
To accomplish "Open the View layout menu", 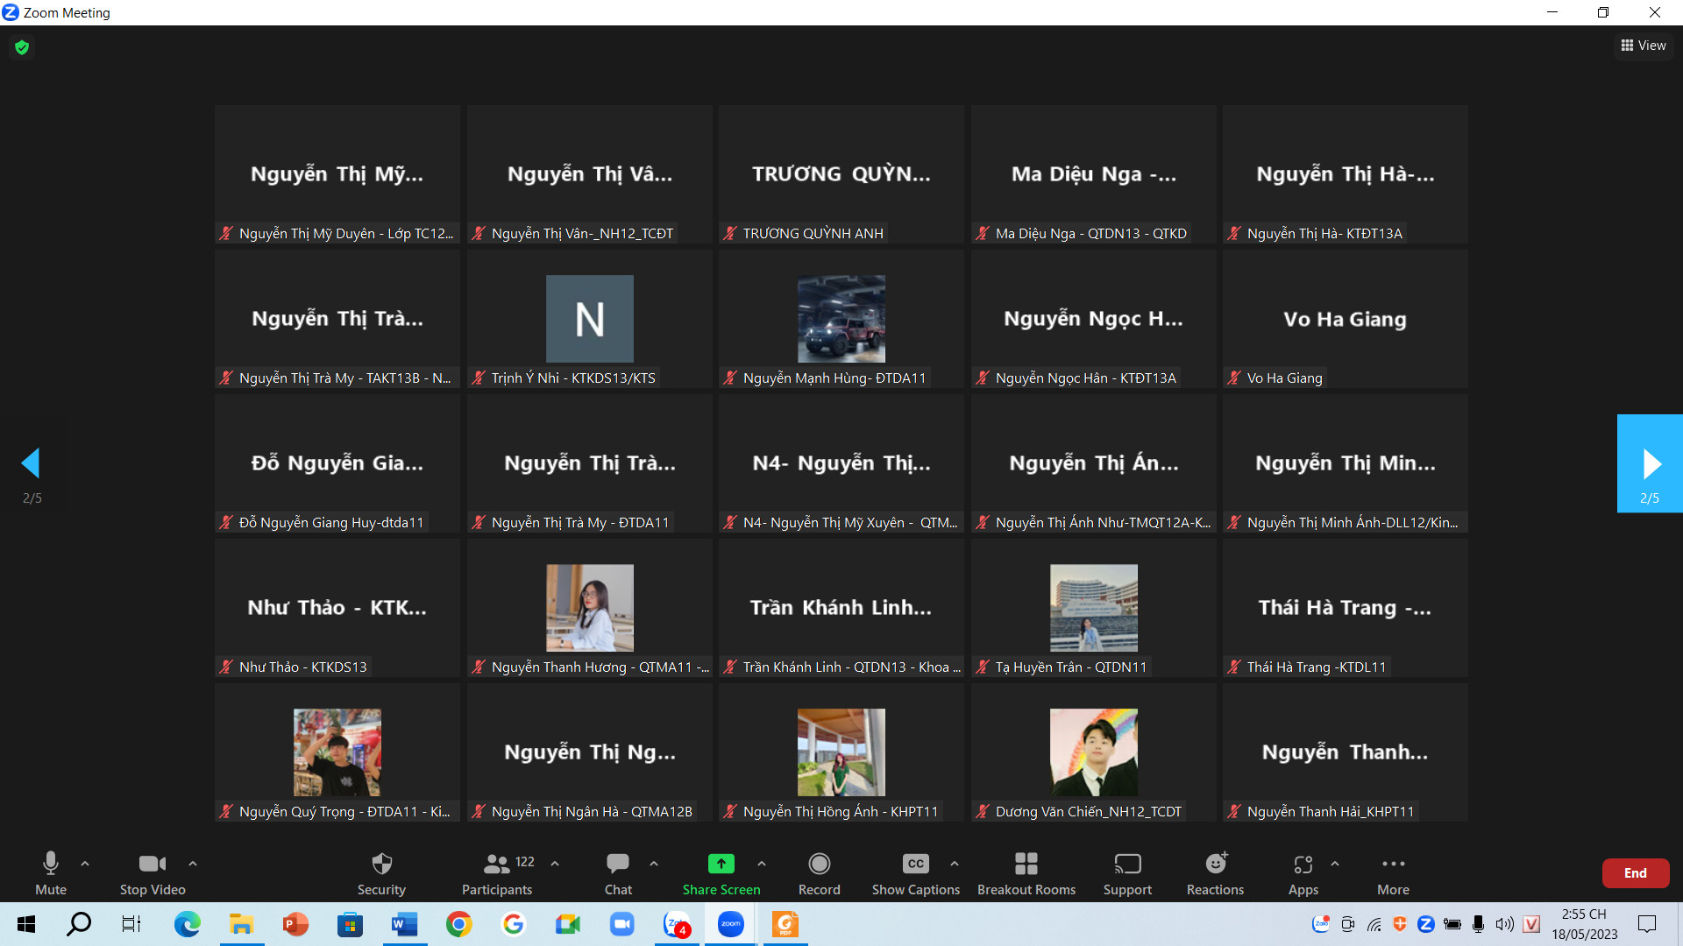I will tap(1644, 46).
